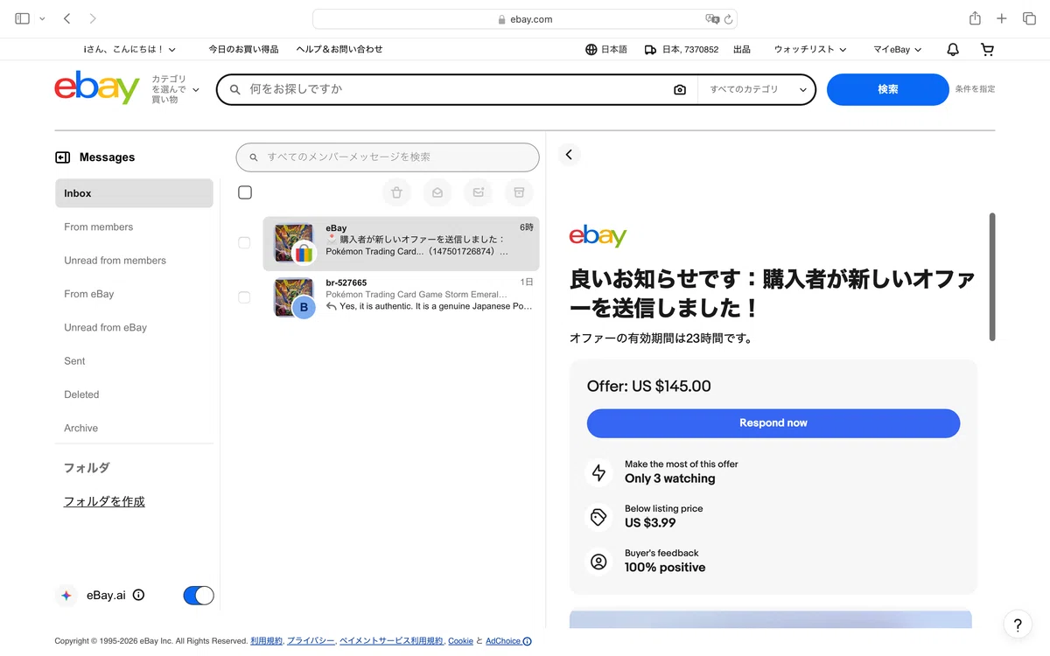1050x656 pixels.
Task: Click 出品 link in top bar
Action: pos(742,50)
